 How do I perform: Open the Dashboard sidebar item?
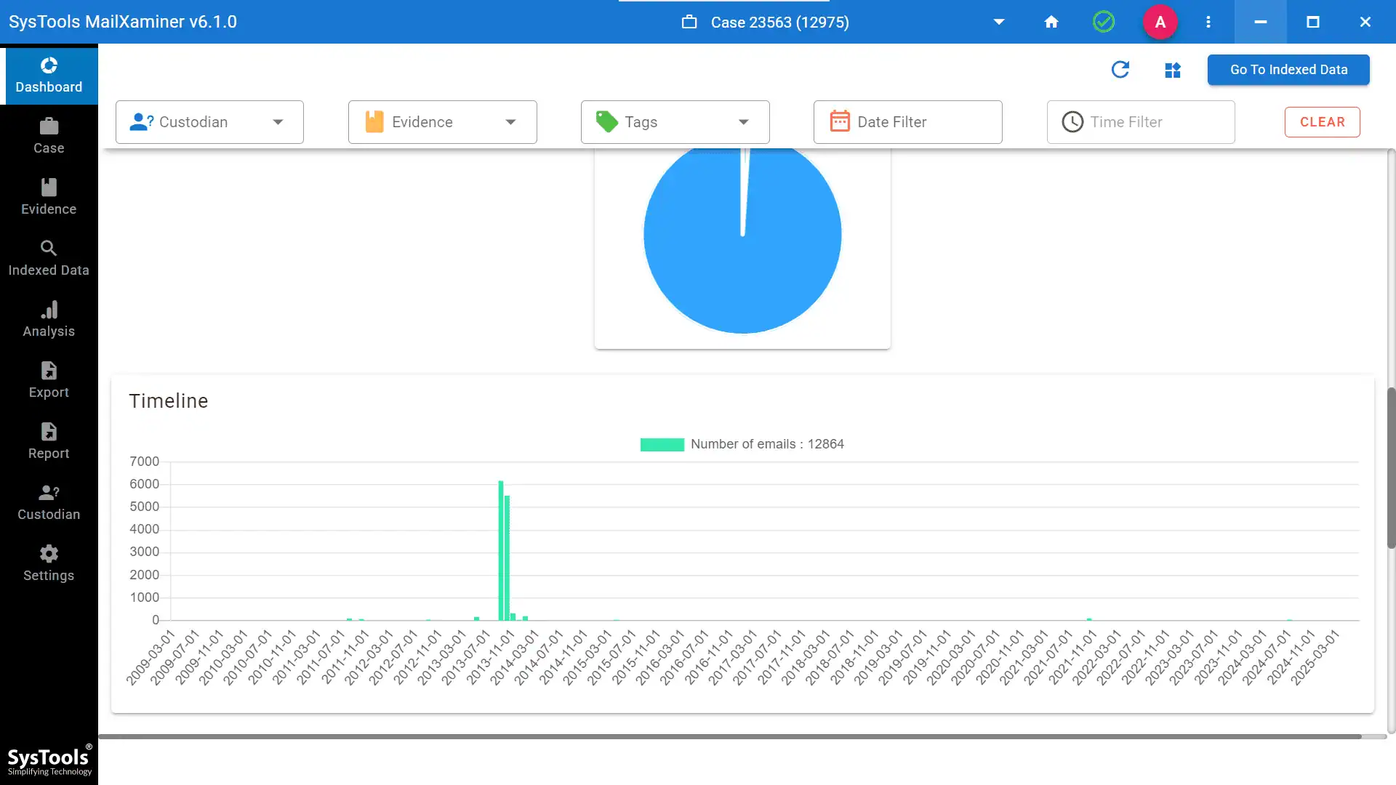pos(49,76)
